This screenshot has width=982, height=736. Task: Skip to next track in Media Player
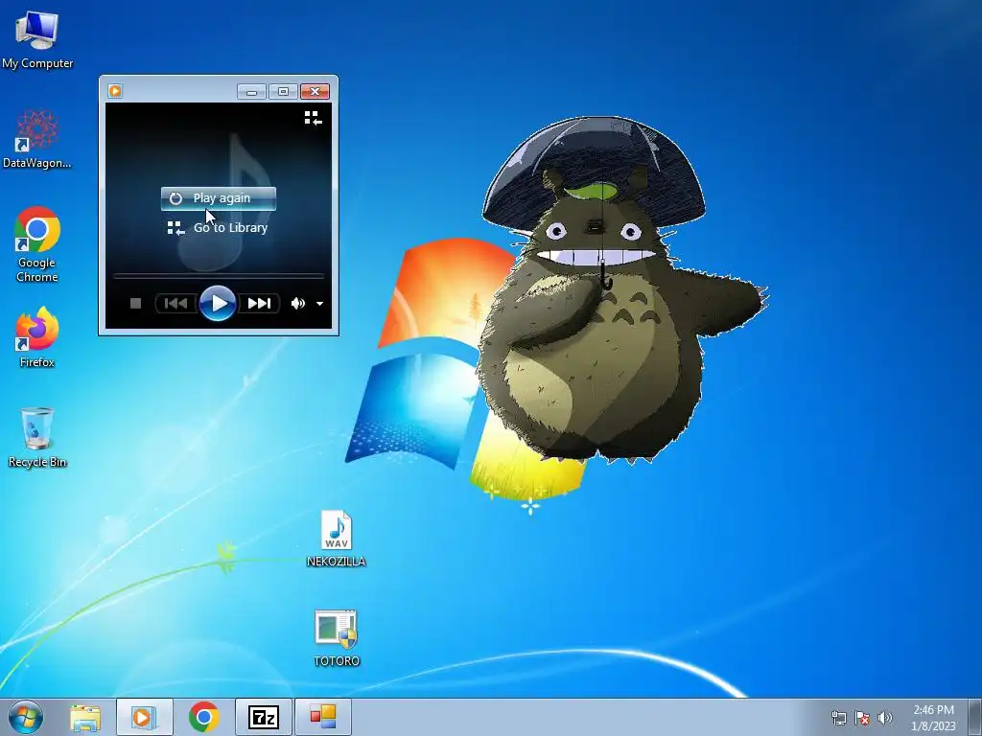click(x=259, y=304)
